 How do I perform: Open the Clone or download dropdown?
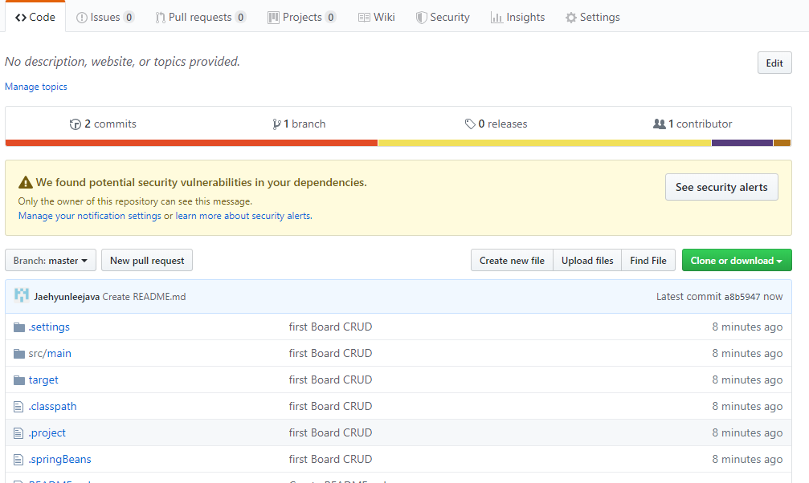(x=737, y=260)
